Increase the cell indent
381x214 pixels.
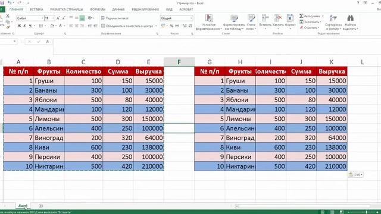pos(95,26)
